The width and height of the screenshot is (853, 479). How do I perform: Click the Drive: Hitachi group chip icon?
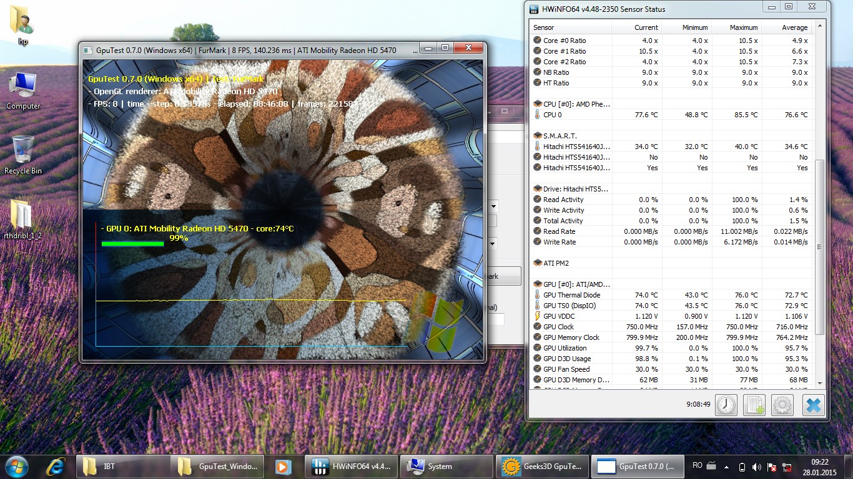click(537, 189)
